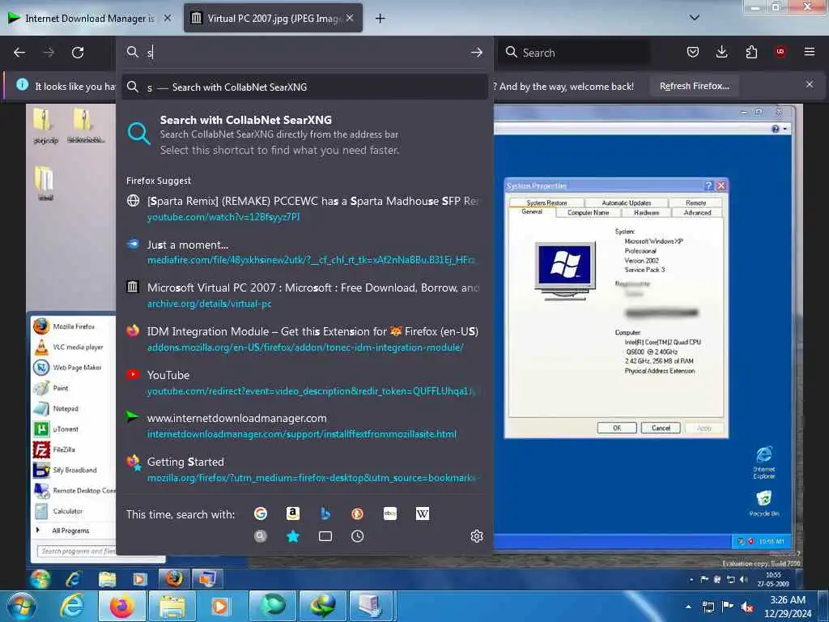Click the go arrow in the address bar
Screen dimensions: 829x622
476,53
